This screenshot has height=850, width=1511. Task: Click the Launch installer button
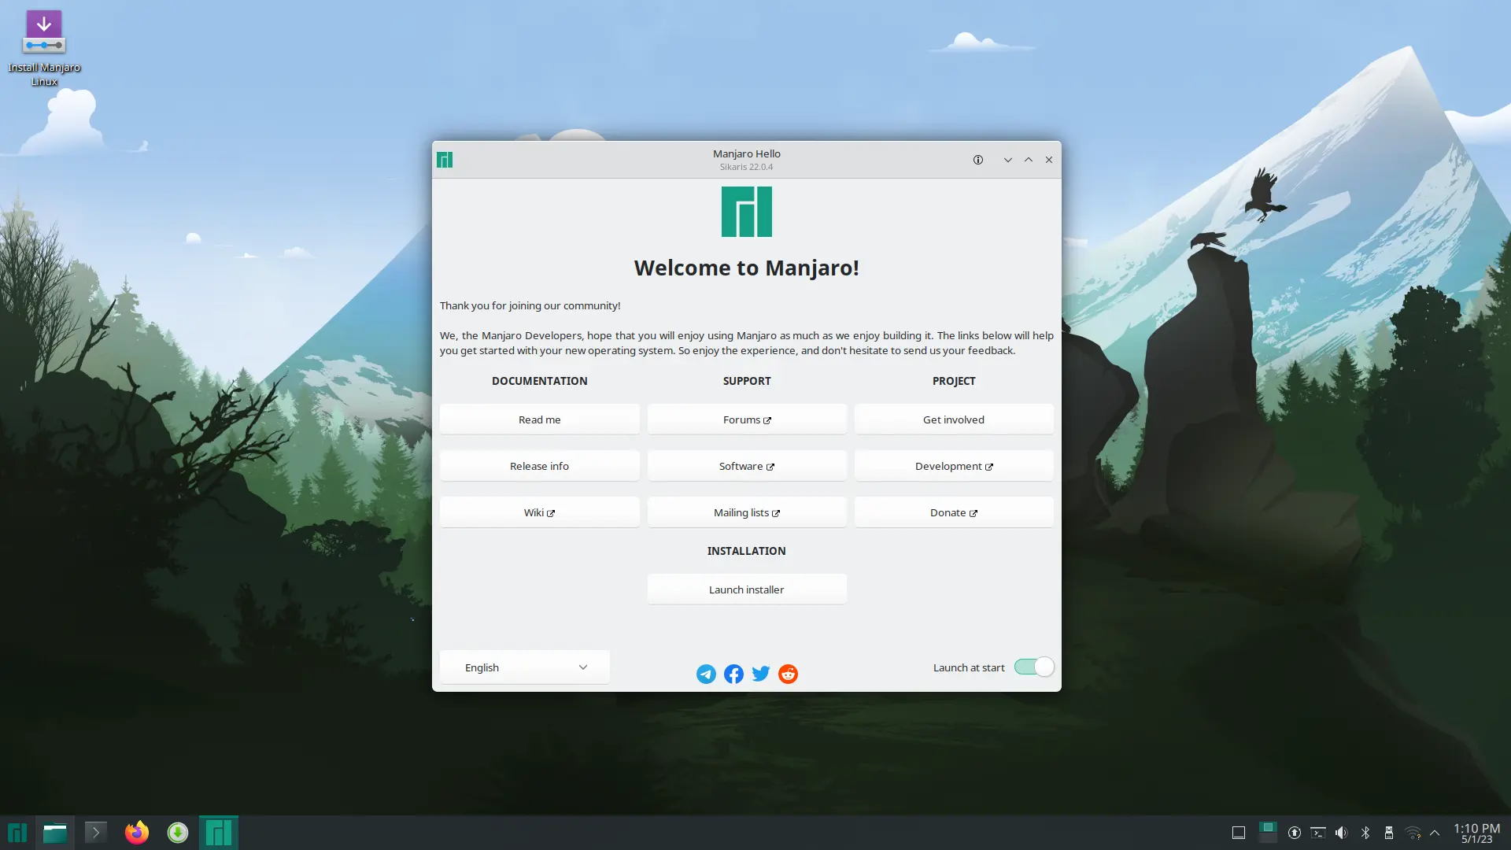pyautogui.click(x=746, y=589)
